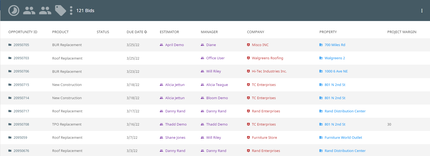Click due date 3/7/22 cell
Image resolution: width=430 pixels, height=156 pixels.
pos(132,137)
